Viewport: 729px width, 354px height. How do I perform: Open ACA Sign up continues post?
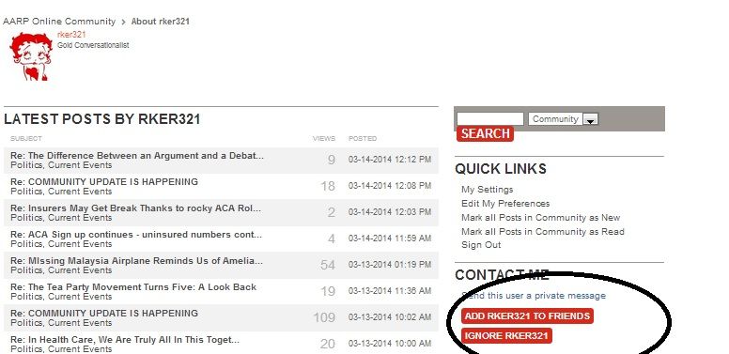pyautogui.click(x=136, y=235)
